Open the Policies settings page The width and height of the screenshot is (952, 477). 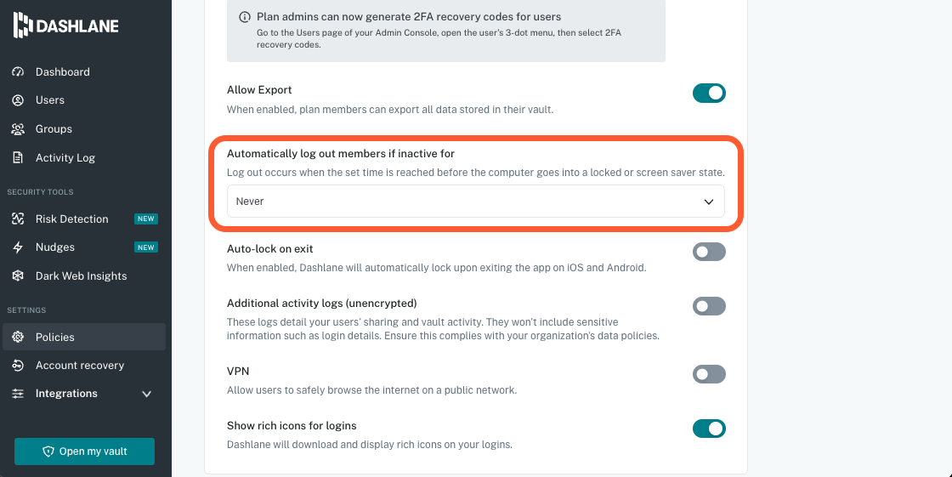(x=55, y=338)
